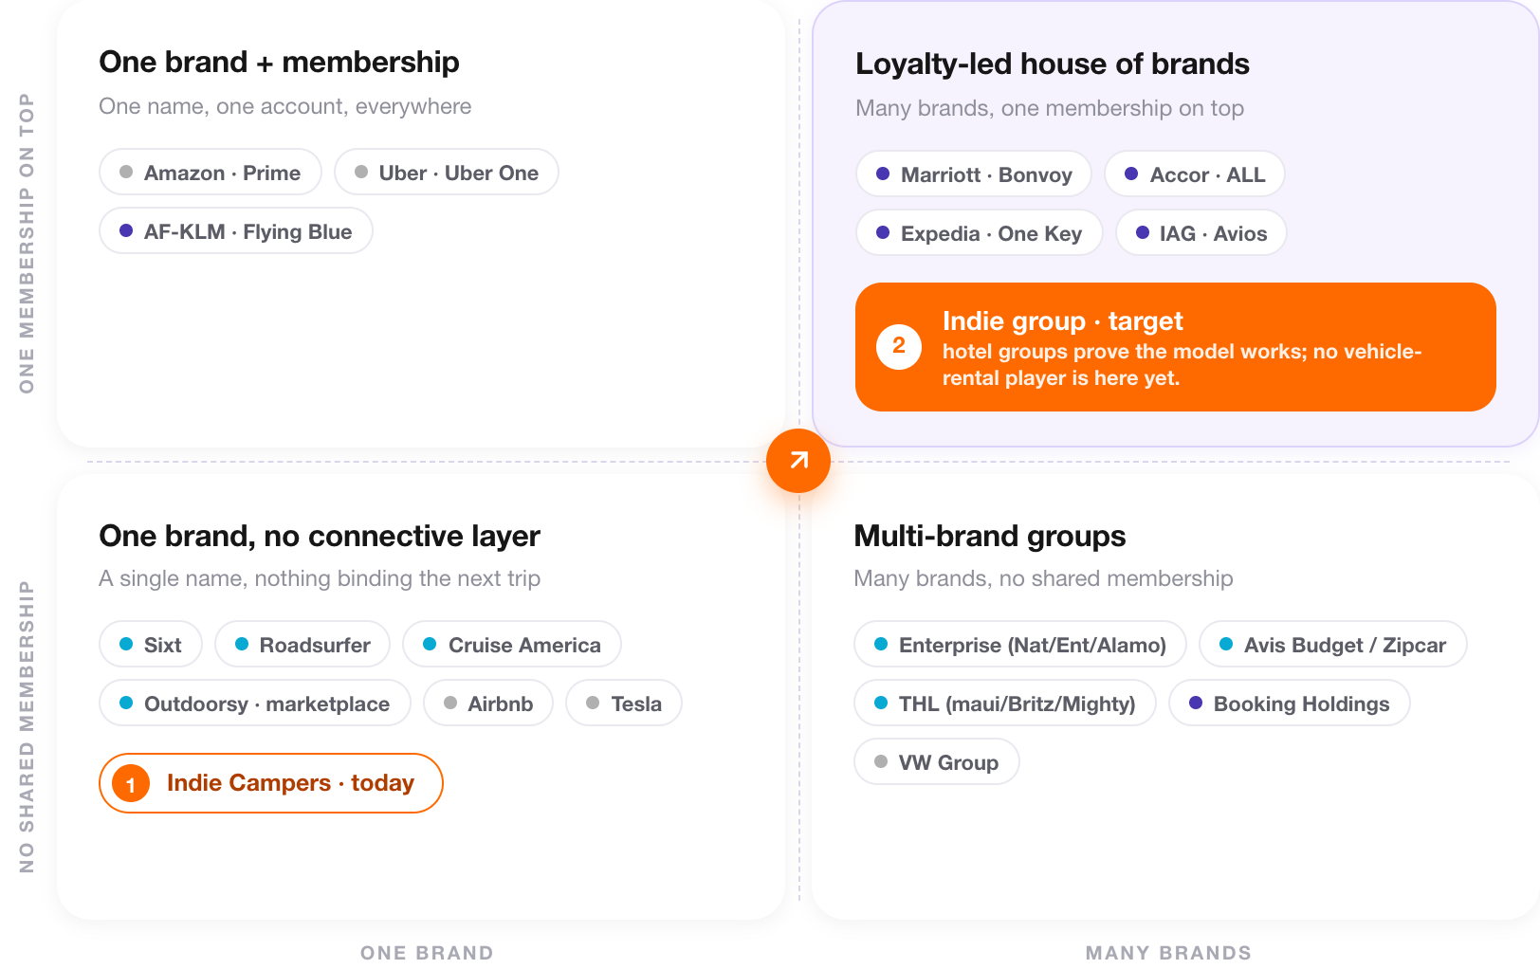Select the Outdoorsy · marketplace chip

tap(255, 704)
